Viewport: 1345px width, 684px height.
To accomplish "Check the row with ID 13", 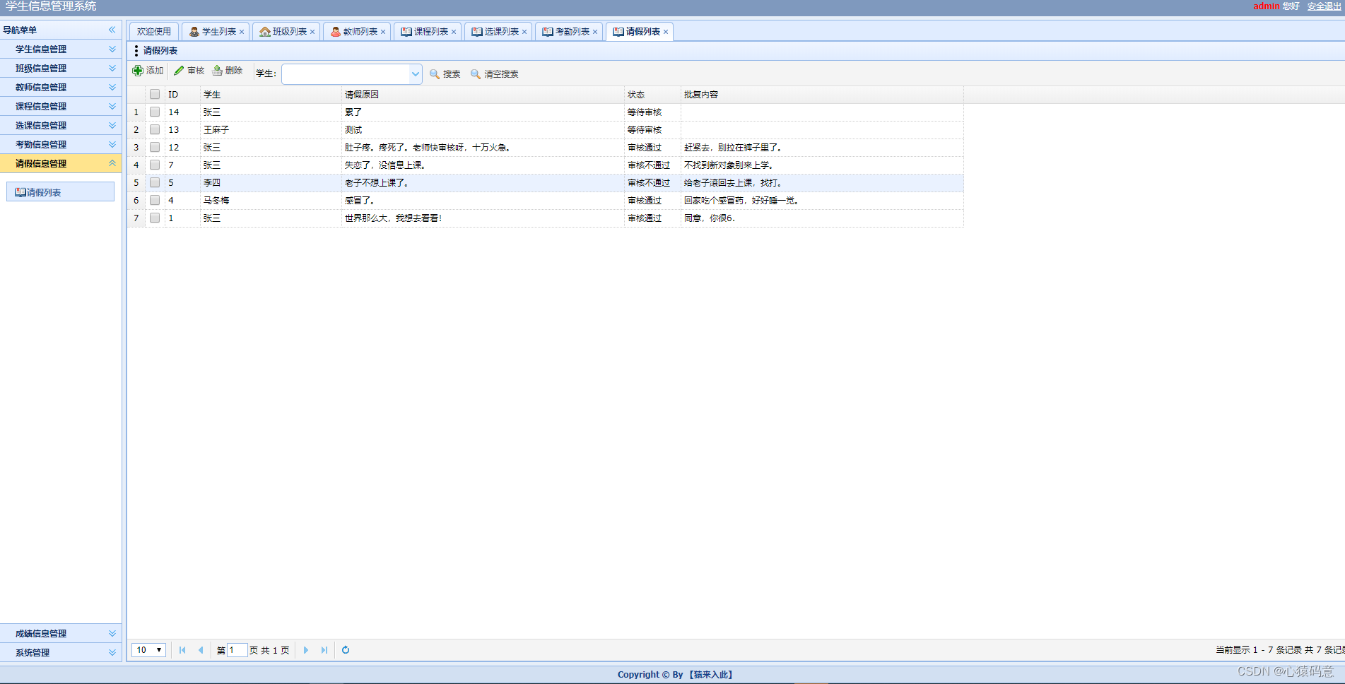I will point(155,130).
